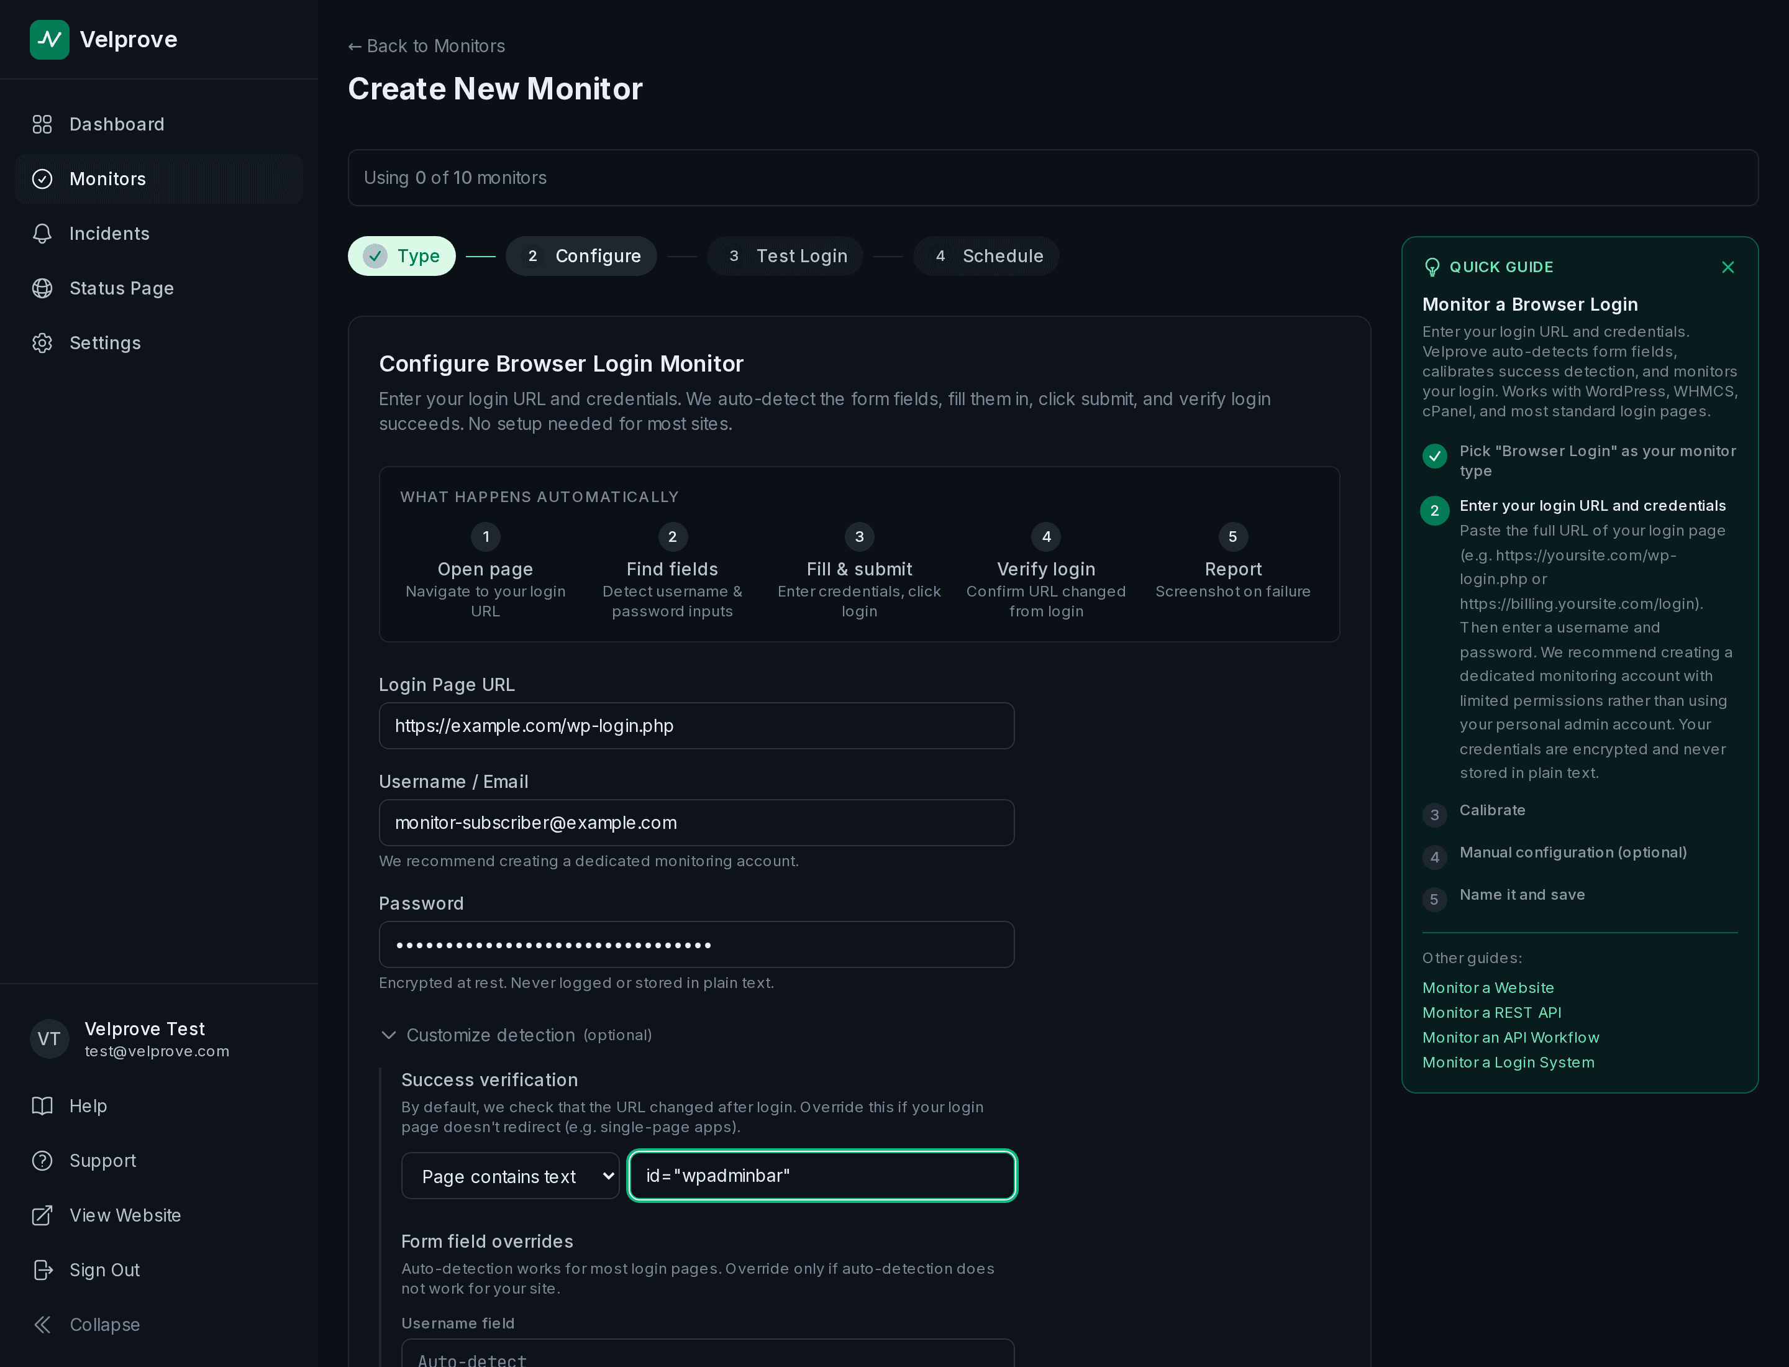This screenshot has width=1789, height=1367.
Task: Open Status Page menu item
Action: (158, 288)
